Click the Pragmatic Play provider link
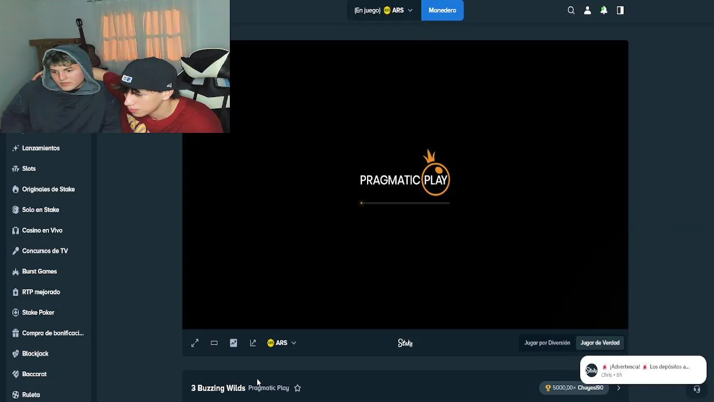This screenshot has width=714, height=402. tap(268, 388)
